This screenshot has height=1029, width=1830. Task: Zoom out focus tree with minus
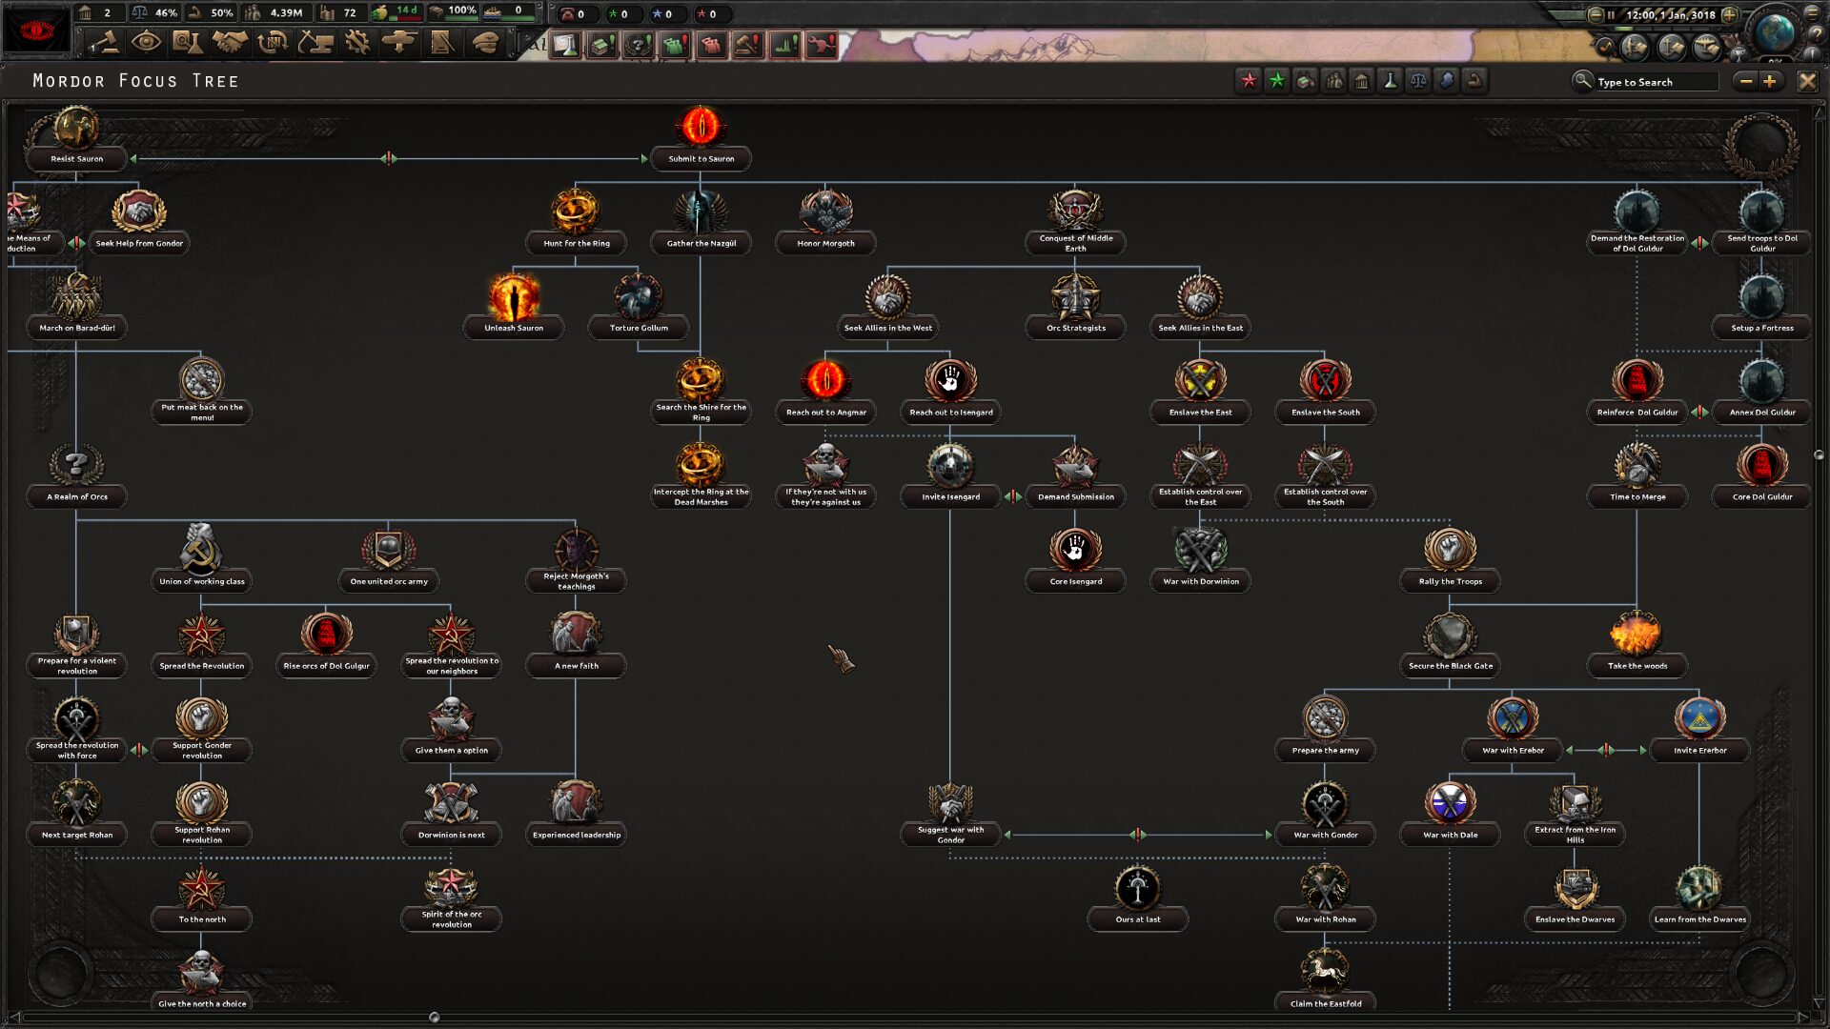coord(1746,82)
